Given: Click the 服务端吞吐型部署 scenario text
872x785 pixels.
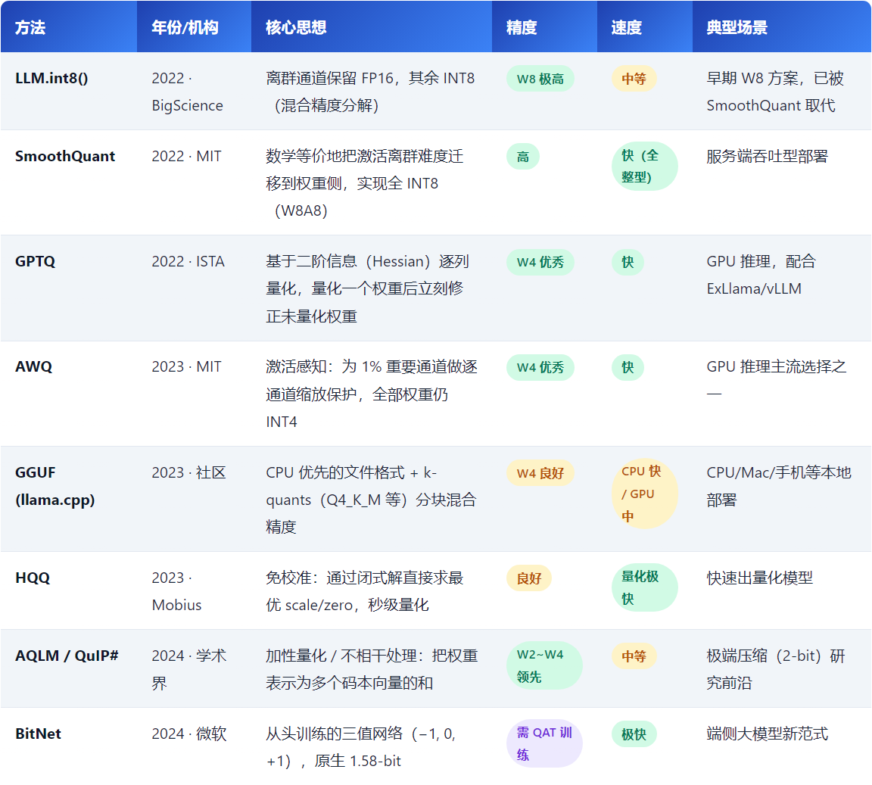Looking at the screenshot, I should tap(767, 157).
